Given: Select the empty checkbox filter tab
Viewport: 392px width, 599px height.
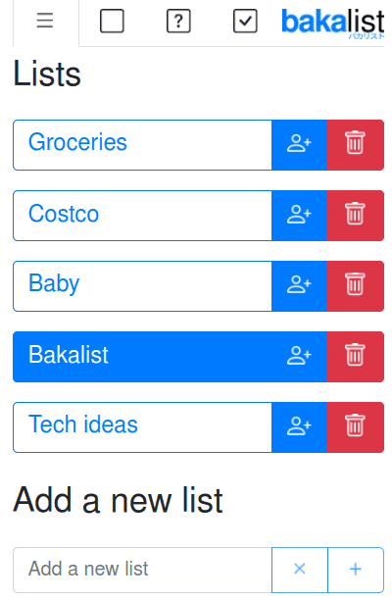Looking at the screenshot, I should [x=112, y=22].
